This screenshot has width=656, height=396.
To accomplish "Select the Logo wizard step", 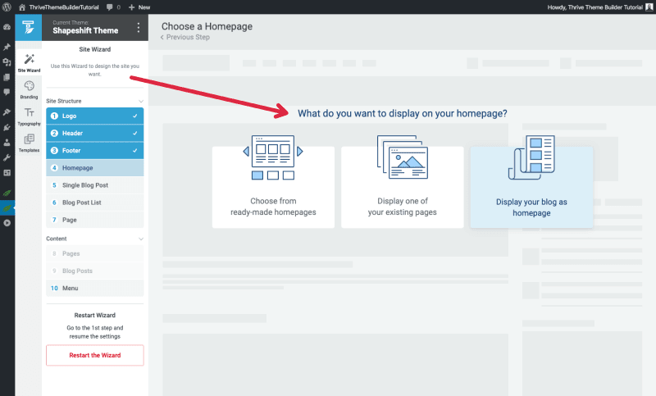I will 94,116.
